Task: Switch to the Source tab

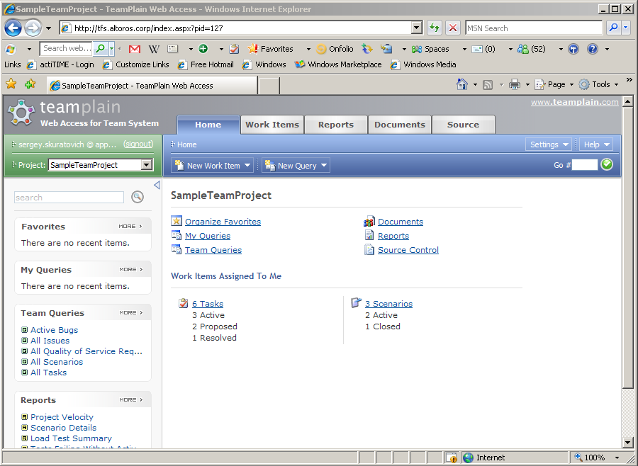Action: [x=463, y=125]
